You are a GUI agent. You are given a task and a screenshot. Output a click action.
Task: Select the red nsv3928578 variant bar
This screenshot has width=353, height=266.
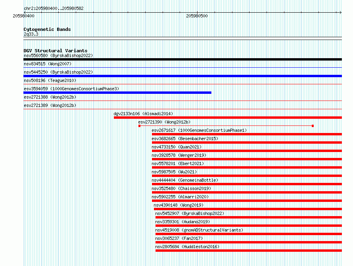(x=247, y=159)
